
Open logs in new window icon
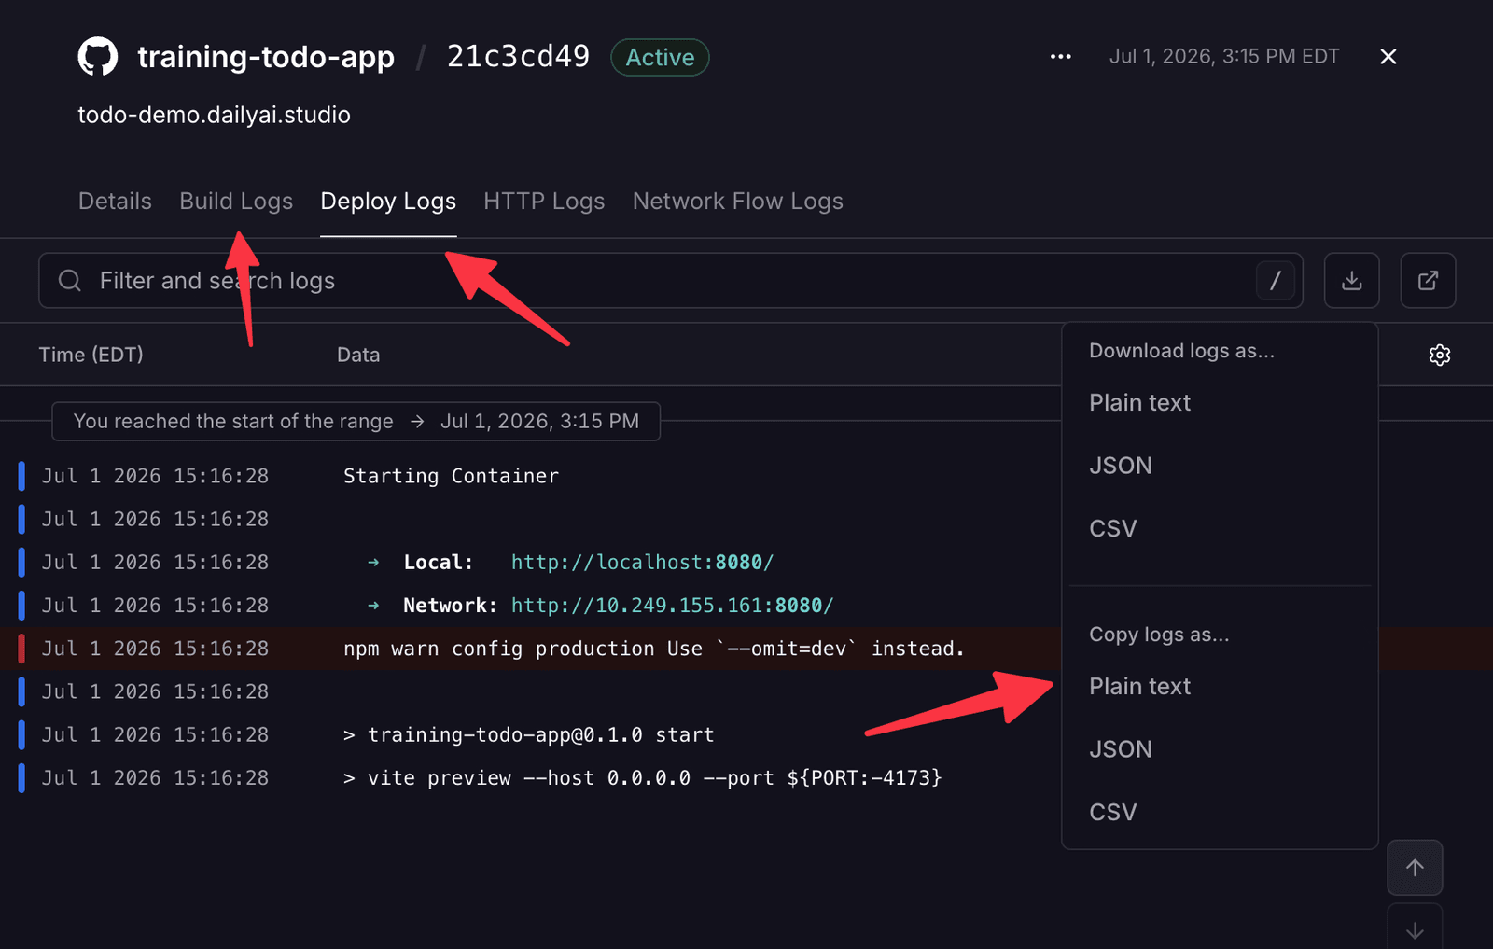(x=1428, y=280)
